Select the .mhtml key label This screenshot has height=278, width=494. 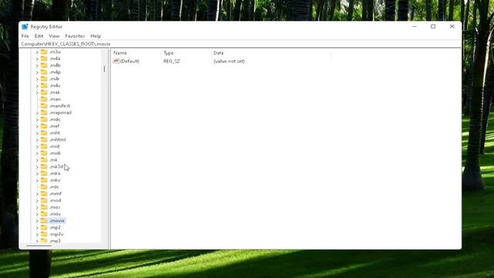click(57, 140)
